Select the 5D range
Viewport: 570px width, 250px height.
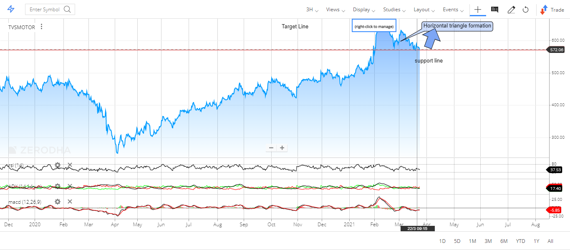[x=457, y=241]
